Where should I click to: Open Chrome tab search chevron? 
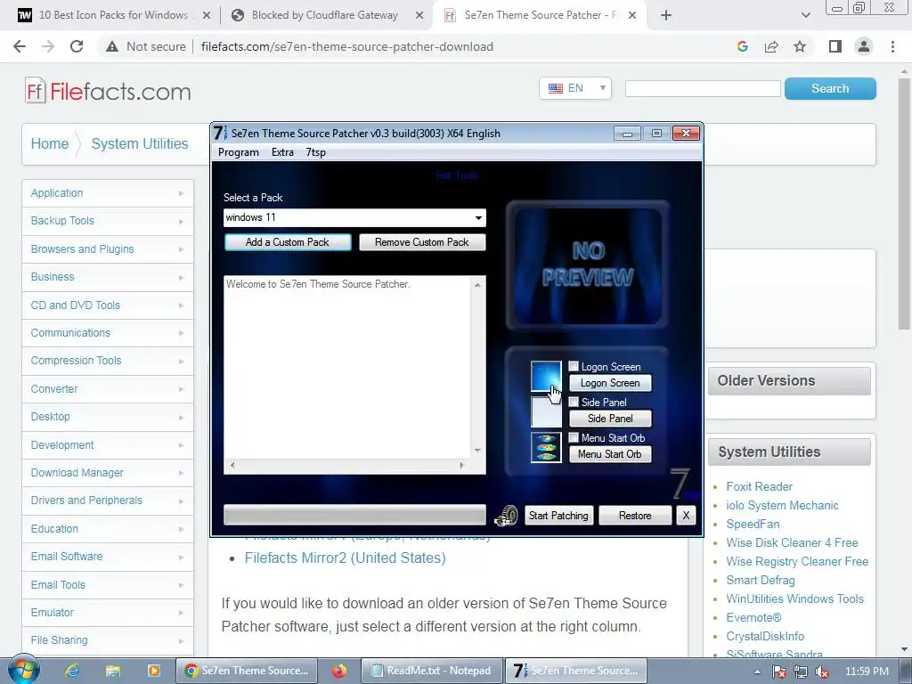click(x=805, y=15)
